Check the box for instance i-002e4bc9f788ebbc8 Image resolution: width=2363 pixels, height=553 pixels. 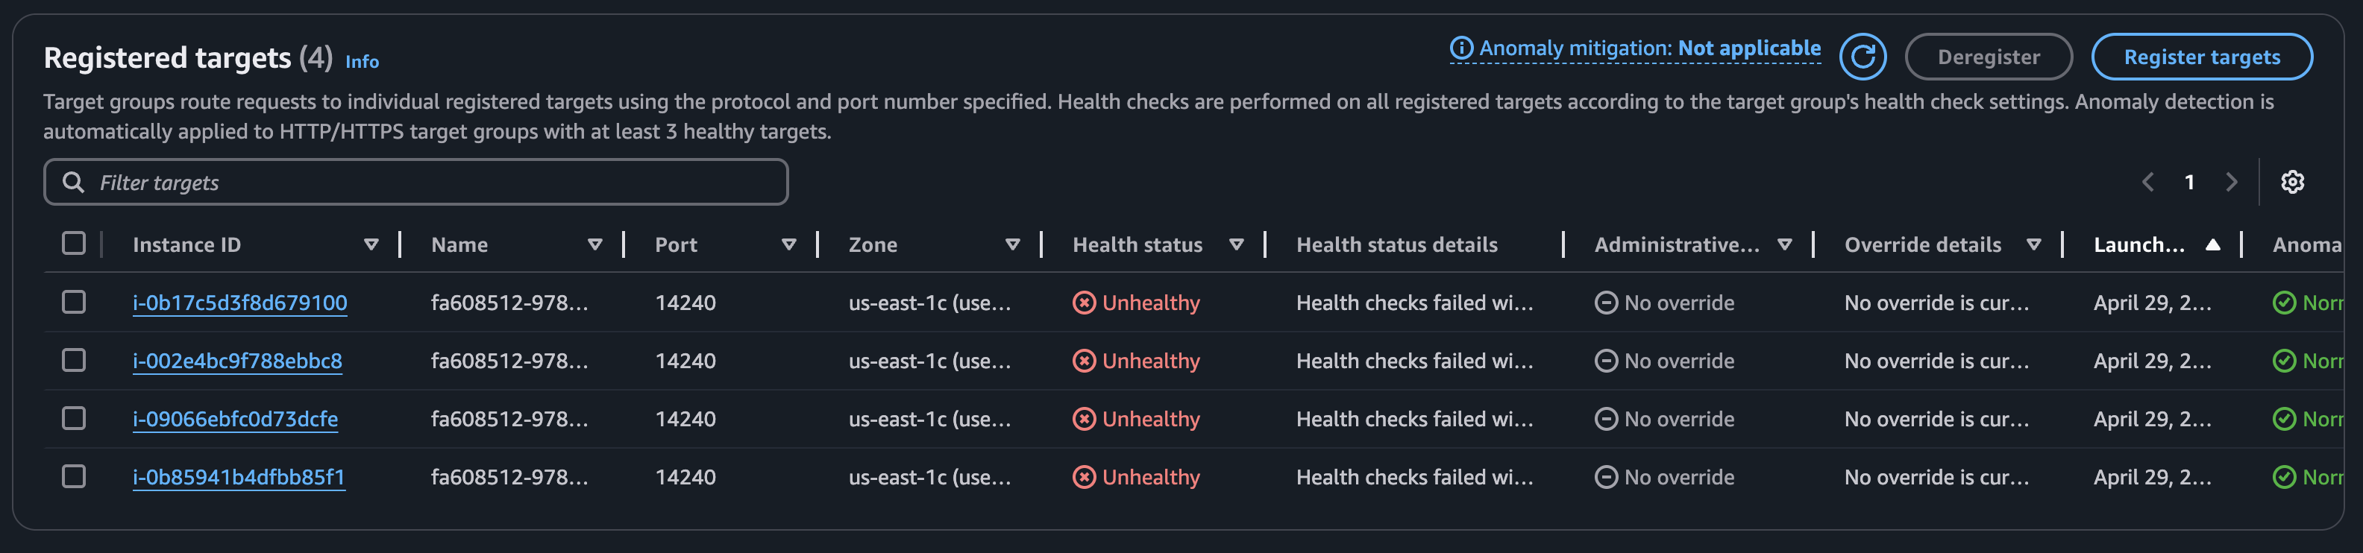coord(73,361)
